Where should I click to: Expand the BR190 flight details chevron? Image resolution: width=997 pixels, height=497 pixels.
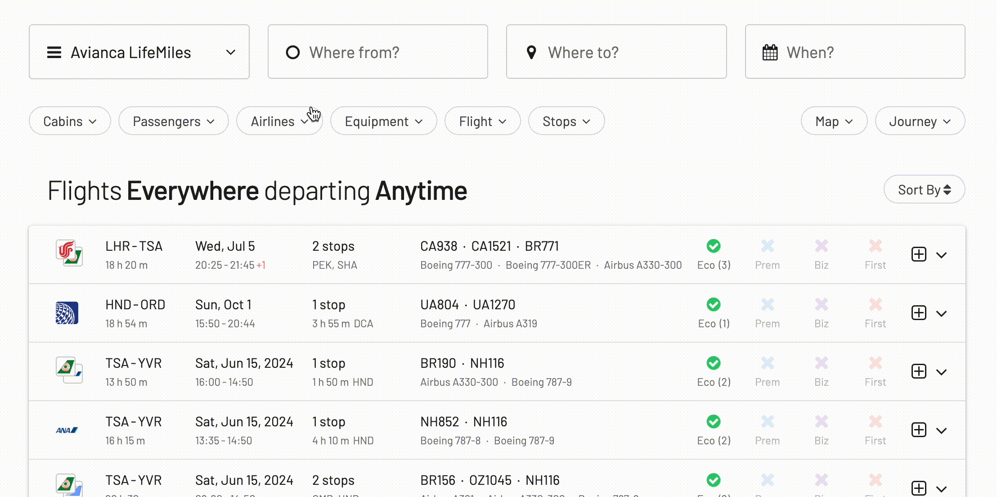click(x=941, y=372)
